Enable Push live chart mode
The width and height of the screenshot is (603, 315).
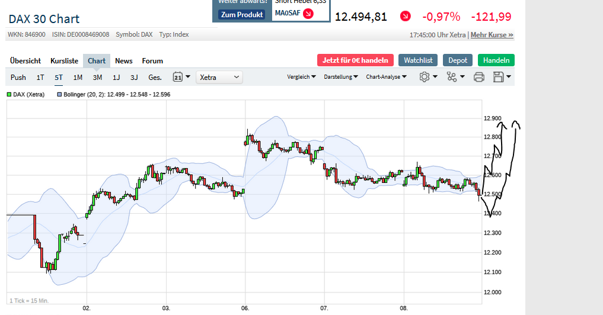coord(18,77)
